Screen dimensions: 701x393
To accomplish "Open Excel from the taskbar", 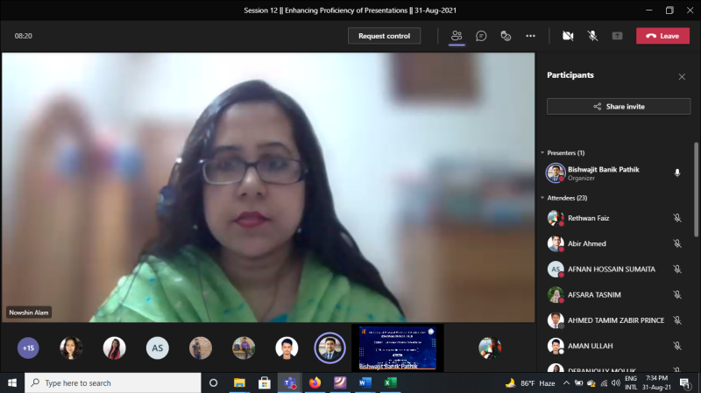I will coord(390,382).
